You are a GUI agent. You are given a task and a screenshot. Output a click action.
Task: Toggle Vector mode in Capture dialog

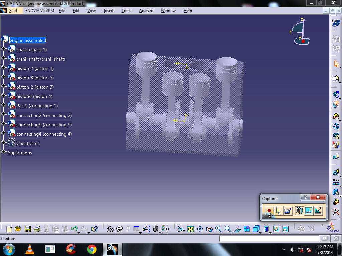318,211
